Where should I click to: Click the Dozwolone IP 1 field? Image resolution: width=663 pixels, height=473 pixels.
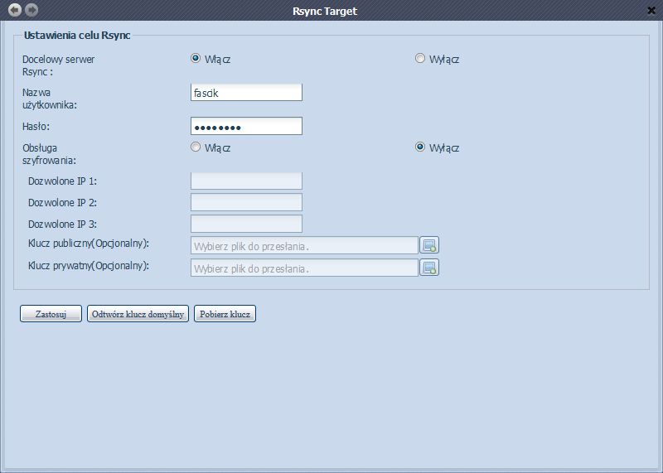246,181
